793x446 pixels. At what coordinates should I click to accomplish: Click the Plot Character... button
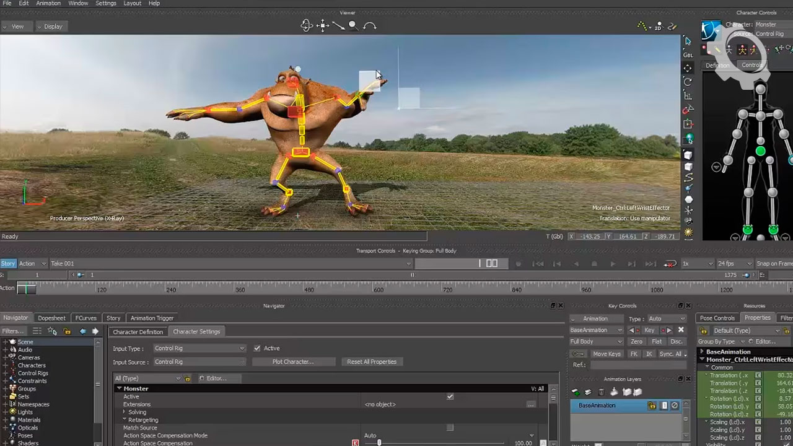293,362
